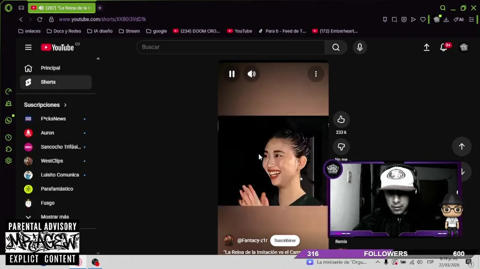The image size is (480, 269).
Task: Click the magnifier search button
Action: [336, 47]
